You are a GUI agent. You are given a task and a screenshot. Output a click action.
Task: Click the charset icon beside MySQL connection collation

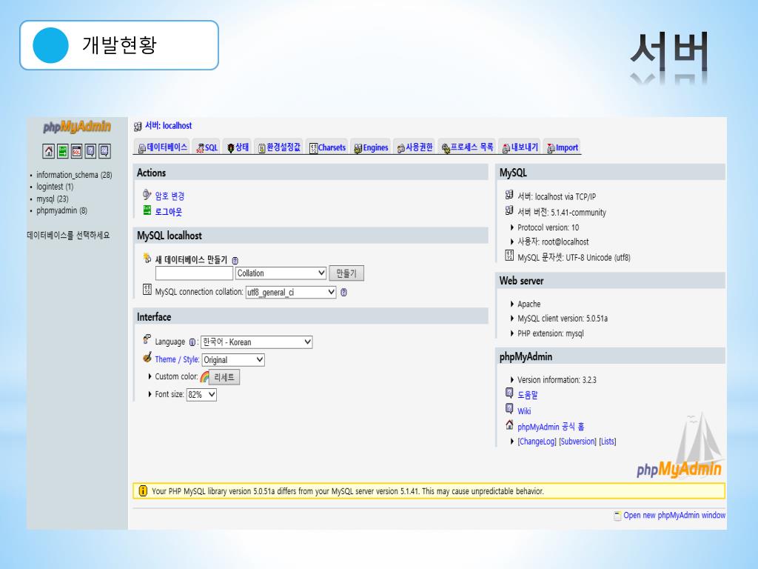click(147, 290)
